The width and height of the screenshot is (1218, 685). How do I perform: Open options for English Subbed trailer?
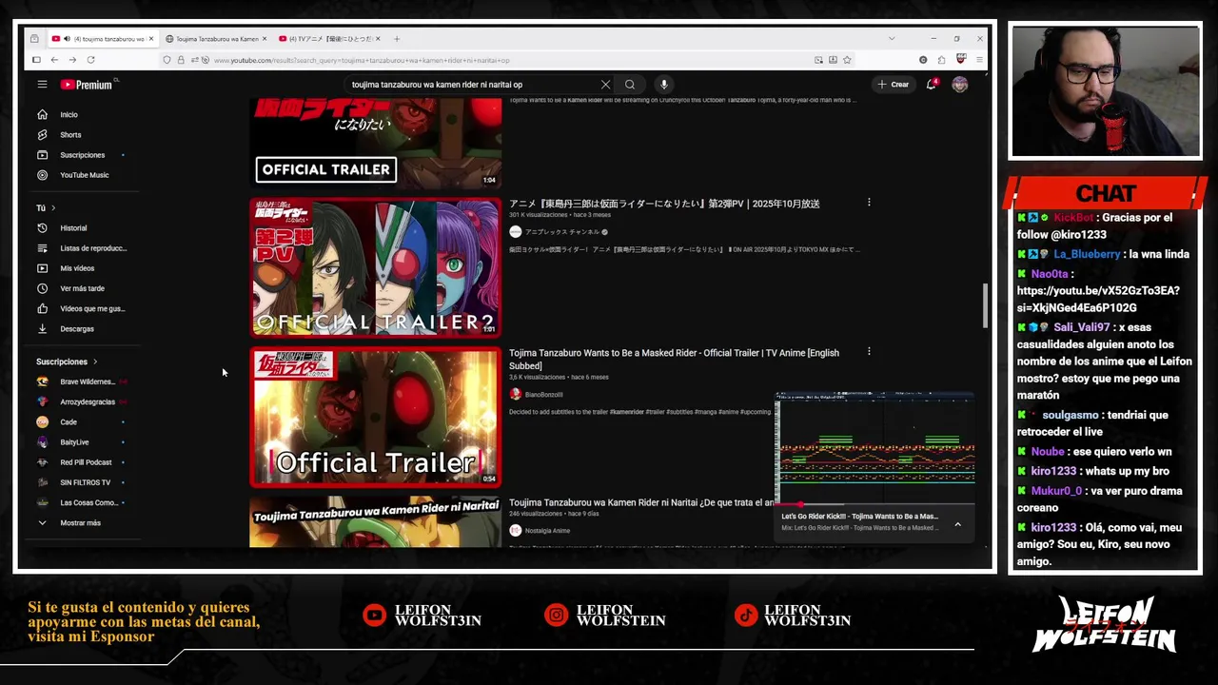click(869, 352)
